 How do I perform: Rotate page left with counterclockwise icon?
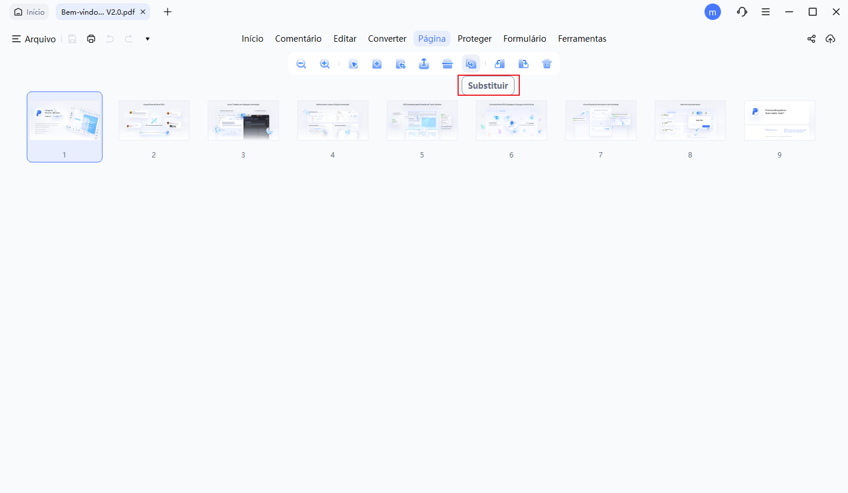tap(499, 64)
